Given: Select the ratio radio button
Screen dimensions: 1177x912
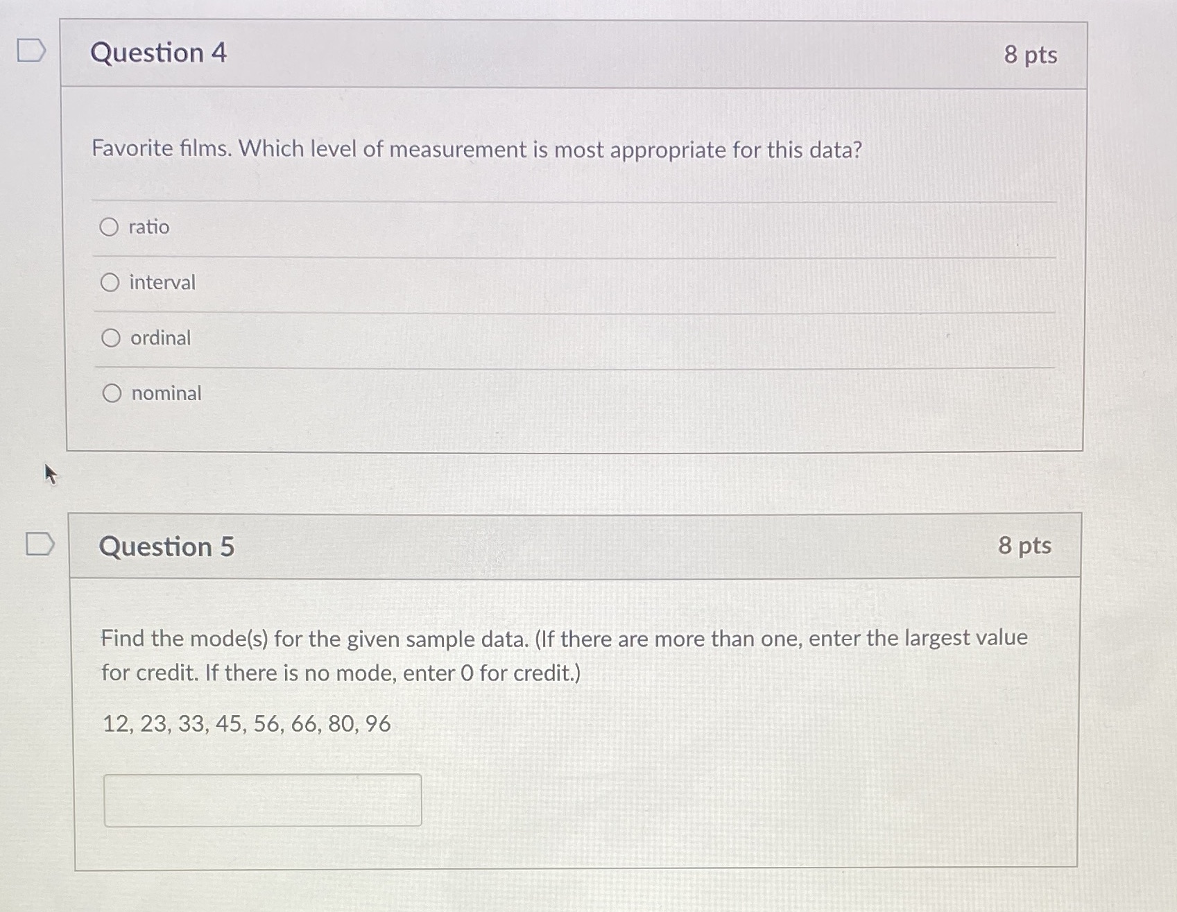Looking at the screenshot, I should point(111,227).
